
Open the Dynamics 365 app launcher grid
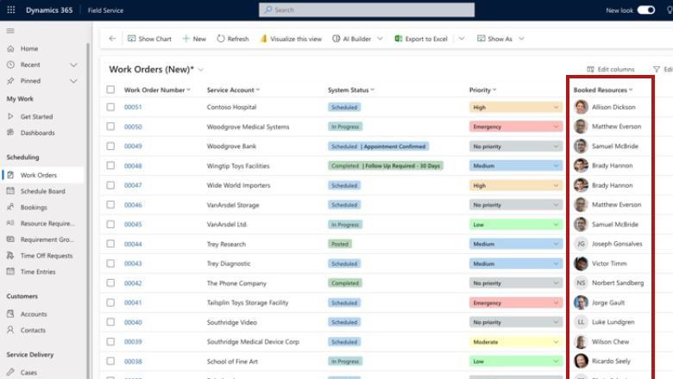click(10, 9)
